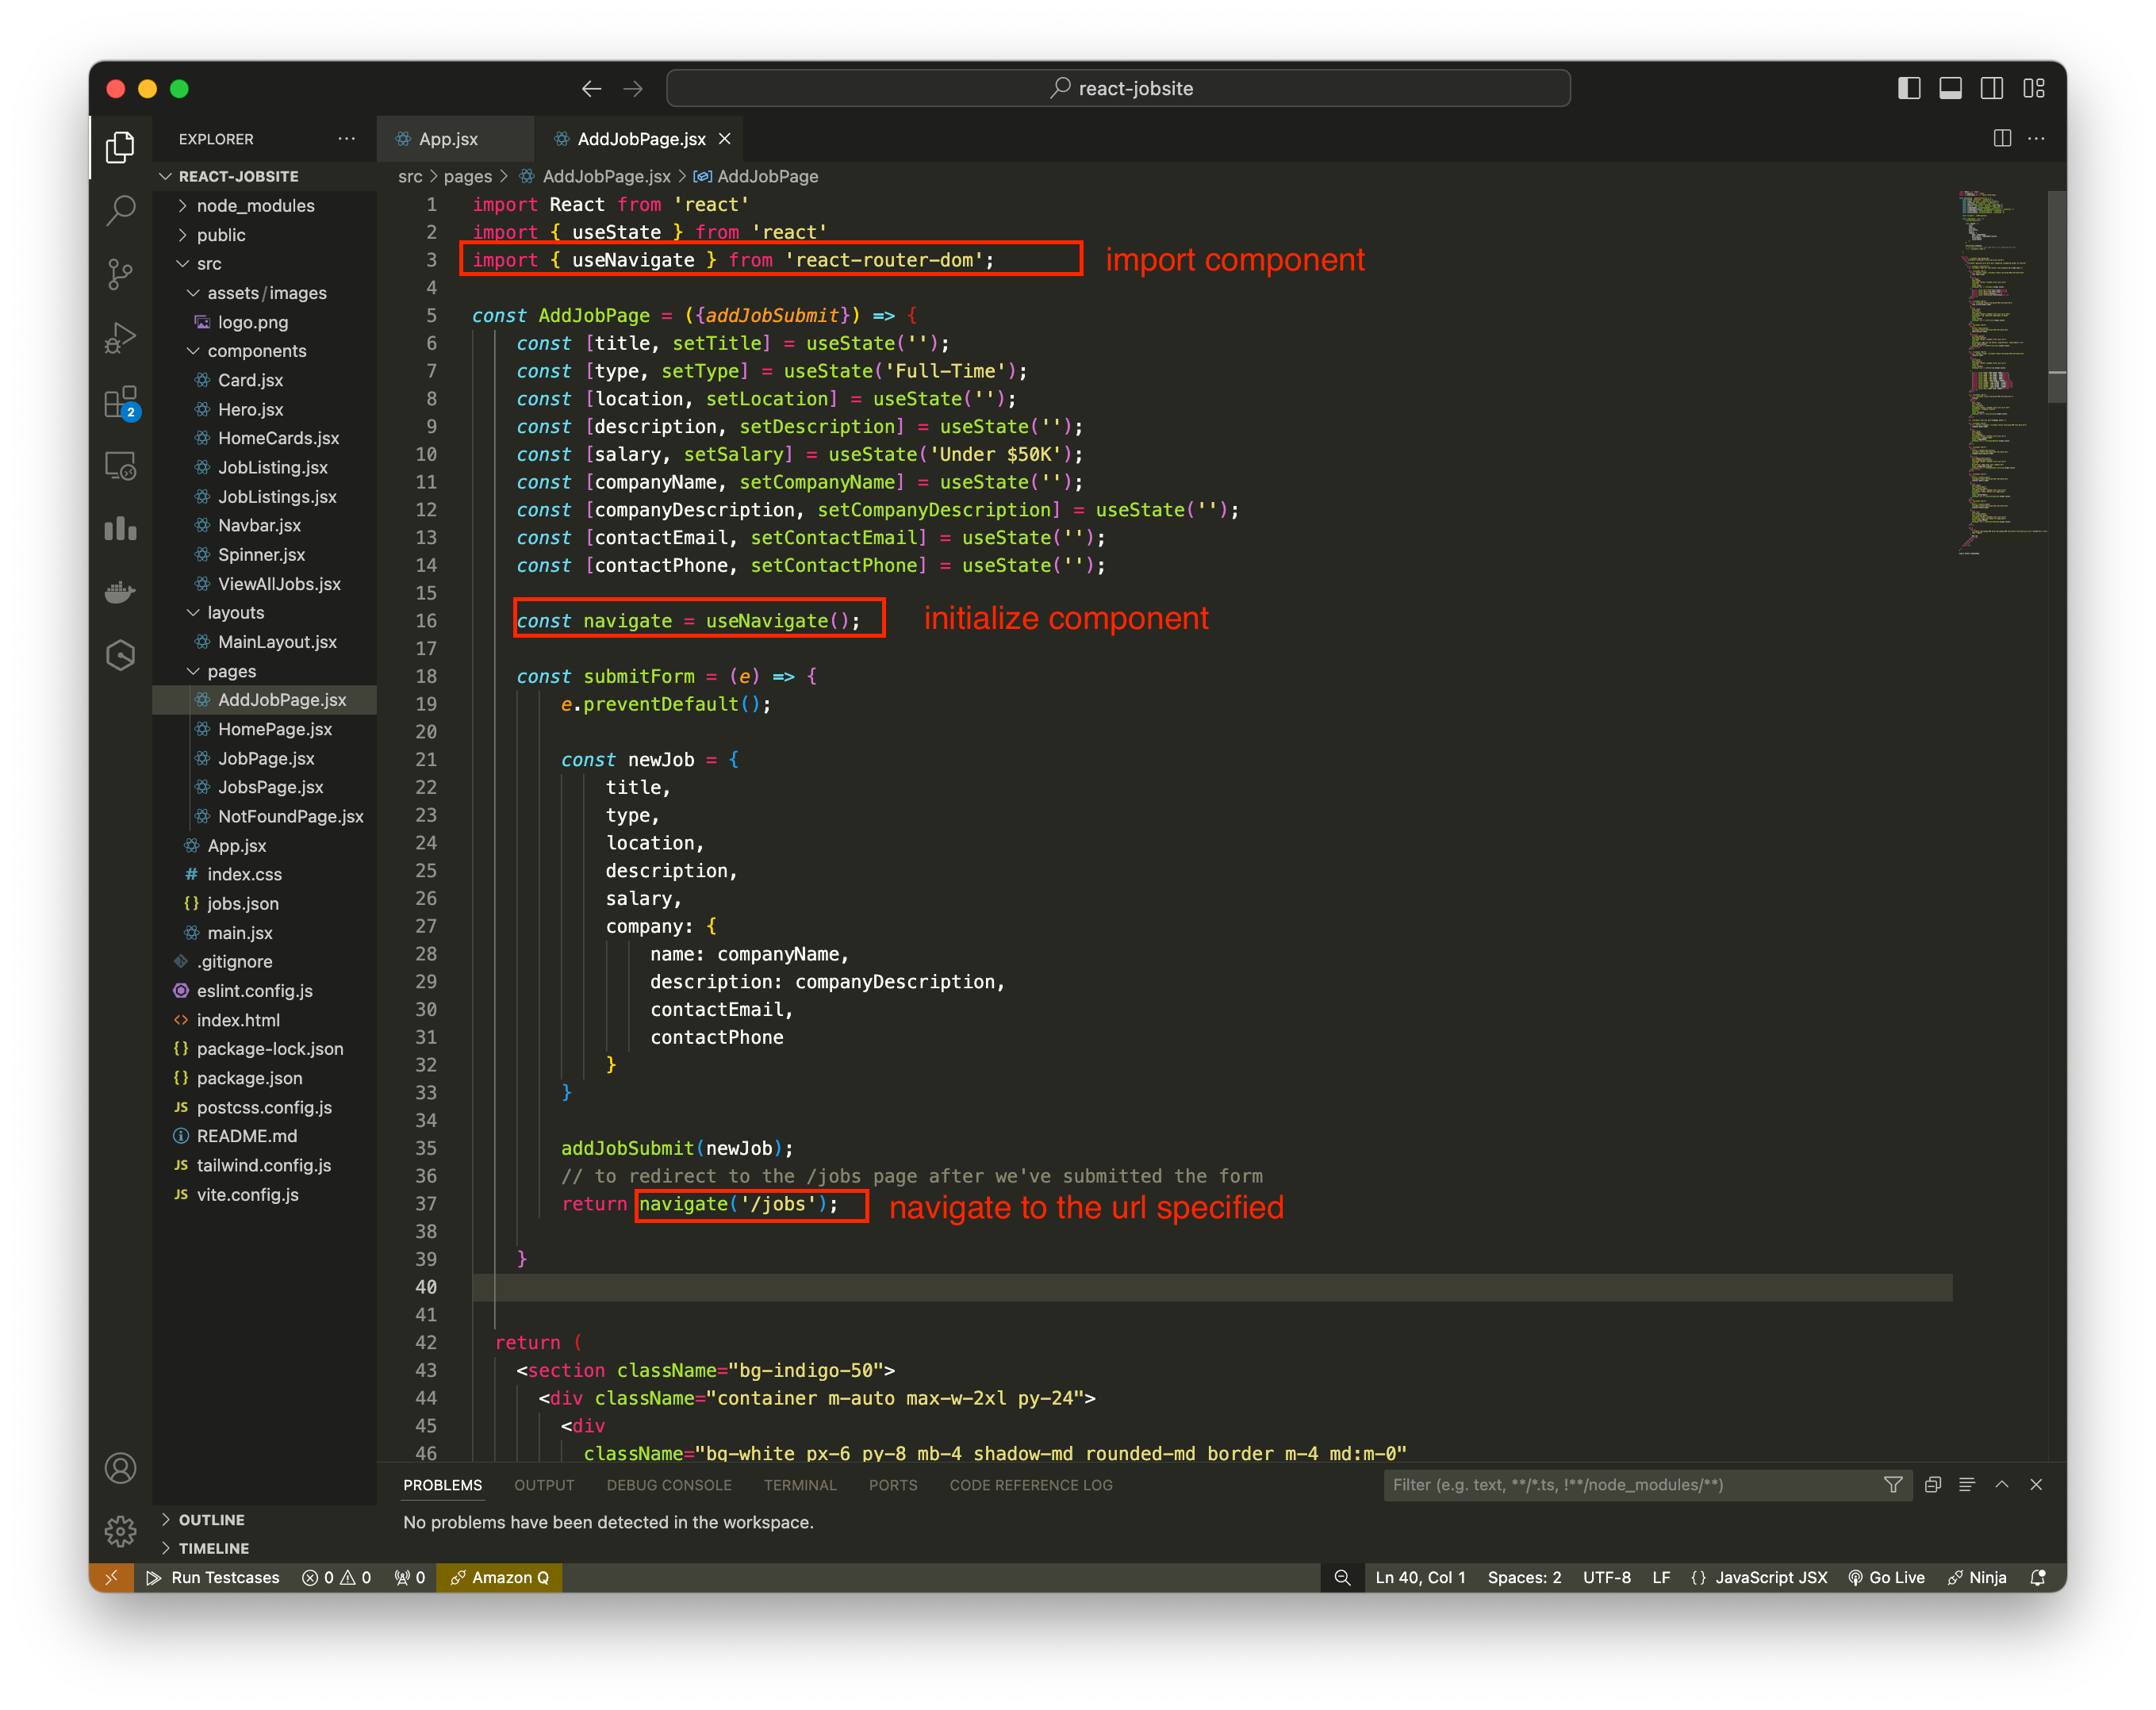The height and width of the screenshot is (1710, 2156).
Task: Expand the TIMELINE section
Action: click(x=264, y=1548)
